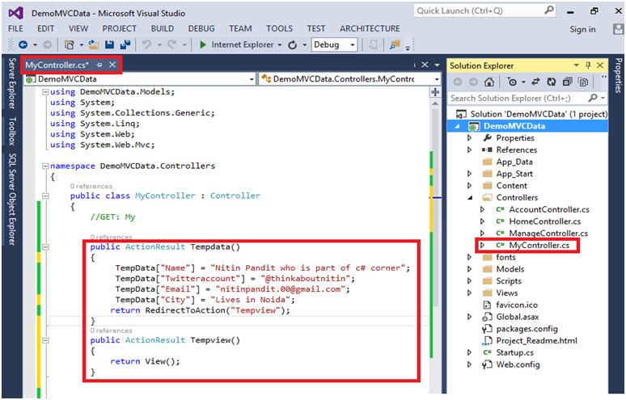Click Sync with Active Document icon
The height and width of the screenshot is (400, 626).
535,82
